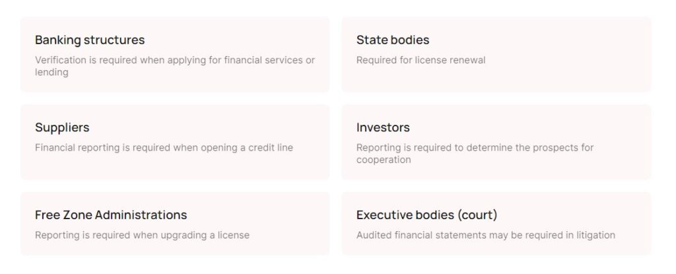
Task: Click the text about verification for financial services
Action: (175, 60)
